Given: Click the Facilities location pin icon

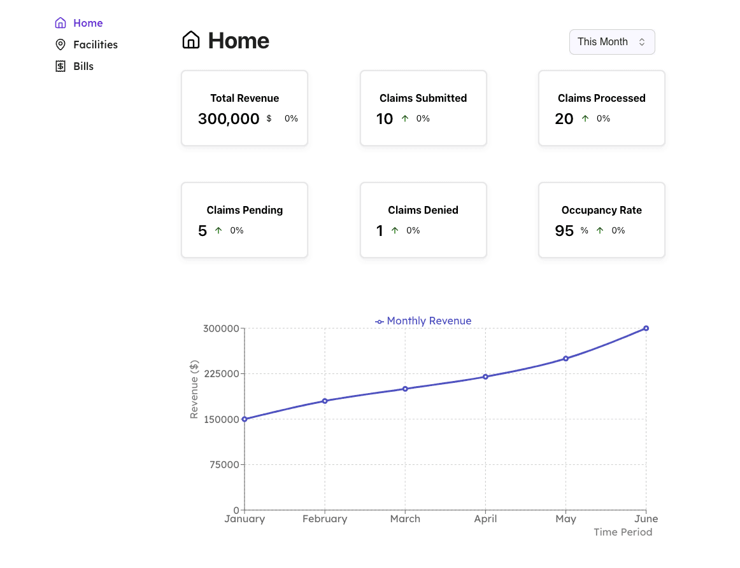Looking at the screenshot, I should point(60,45).
